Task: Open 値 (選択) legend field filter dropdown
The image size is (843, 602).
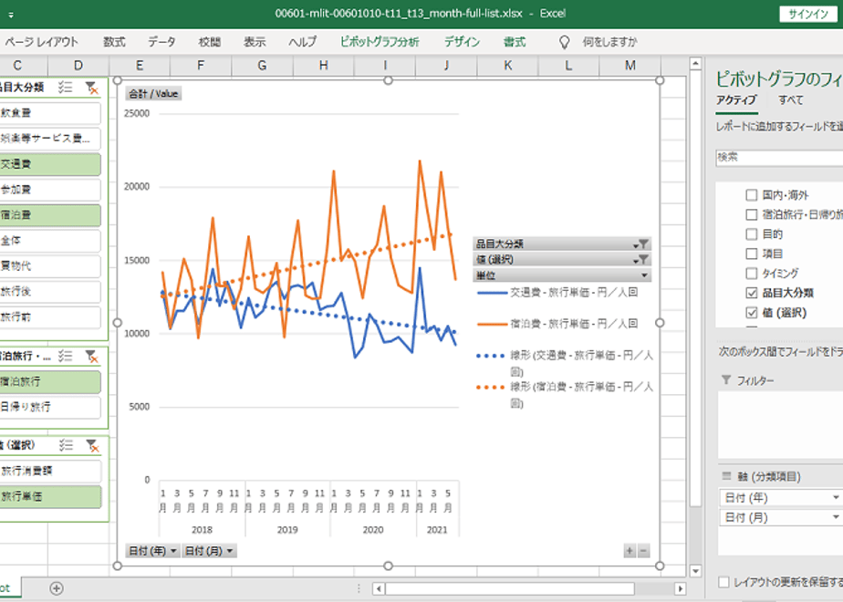Action: click(642, 260)
